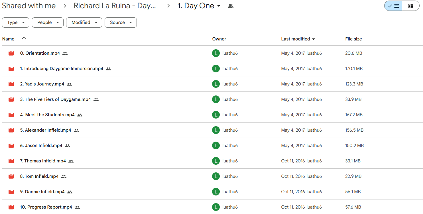Click the name sort direction arrow

[x=24, y=39]
